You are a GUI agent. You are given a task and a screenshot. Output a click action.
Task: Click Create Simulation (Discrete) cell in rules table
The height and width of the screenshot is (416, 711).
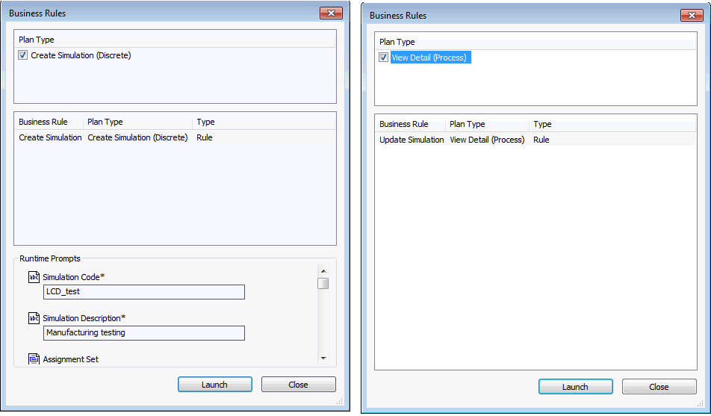coord(137,137)
